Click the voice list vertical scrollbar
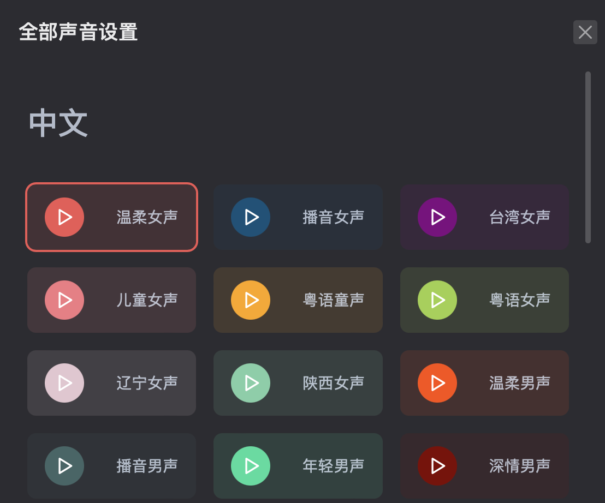This screenshot has width=605, height=503. click(x=588, y=157)
